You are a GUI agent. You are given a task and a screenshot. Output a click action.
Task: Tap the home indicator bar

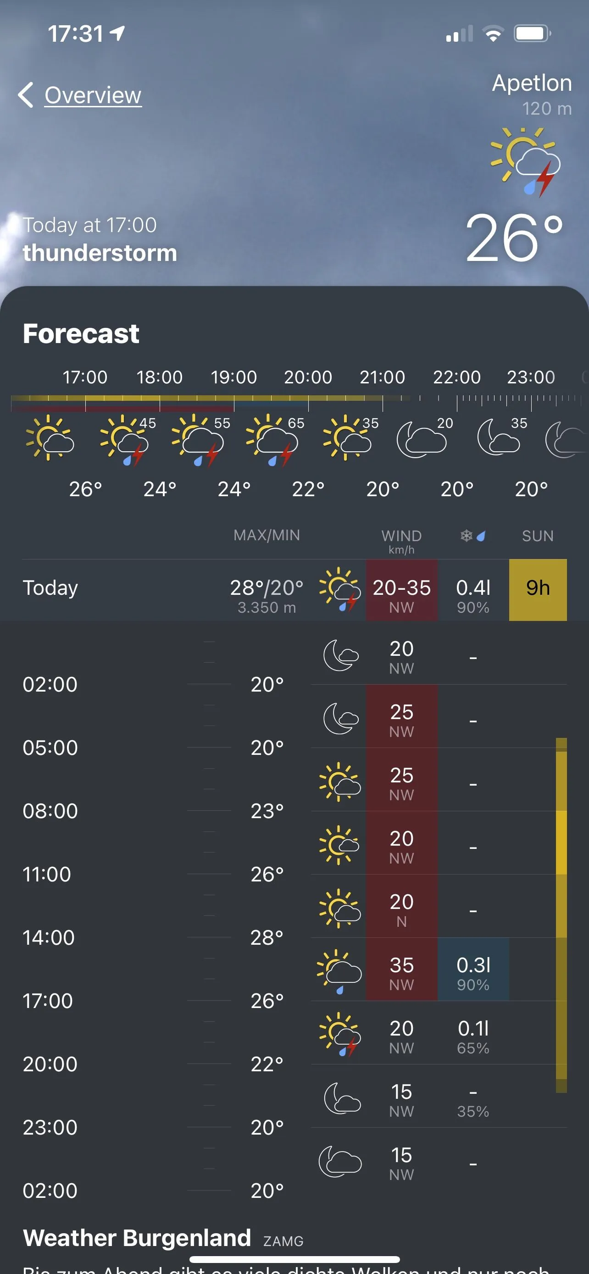pyautogui.click(x=294, y=1259)
